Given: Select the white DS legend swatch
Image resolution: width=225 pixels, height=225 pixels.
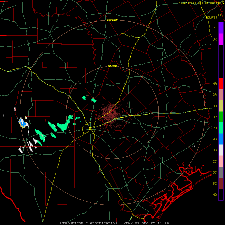Looking at the screenshot, I should pyautogui.click(x=221, y=150).
